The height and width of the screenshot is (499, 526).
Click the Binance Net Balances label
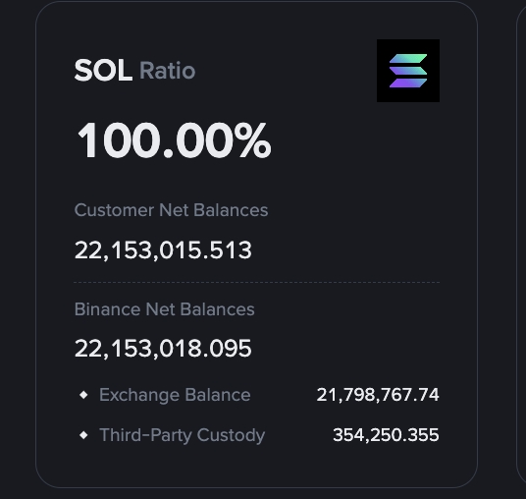click(x=165, y=309)
